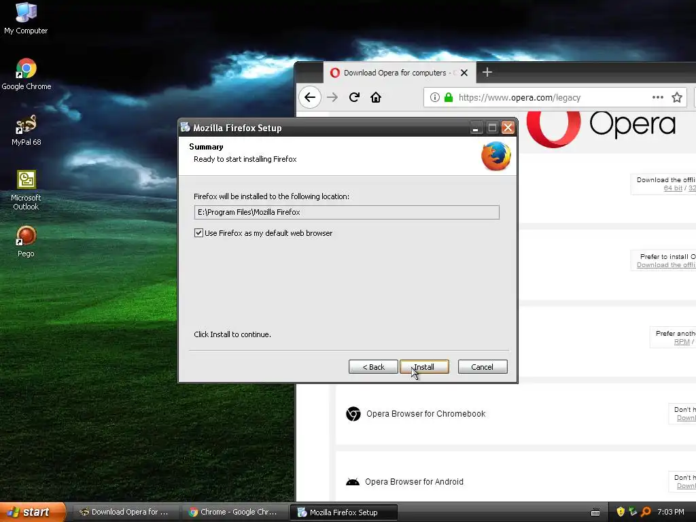Click Opera Browser for Android text
Image resolution: width=696 pixels, height=522 pixels.
[414, 482]
